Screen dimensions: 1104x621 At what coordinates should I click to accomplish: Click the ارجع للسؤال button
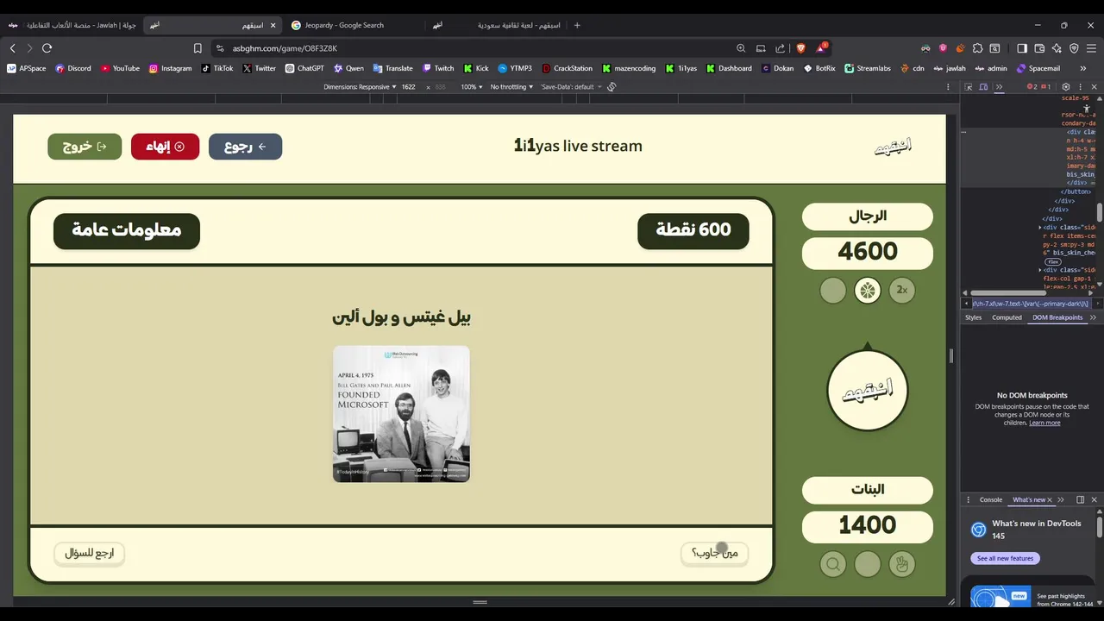[90, 553]
